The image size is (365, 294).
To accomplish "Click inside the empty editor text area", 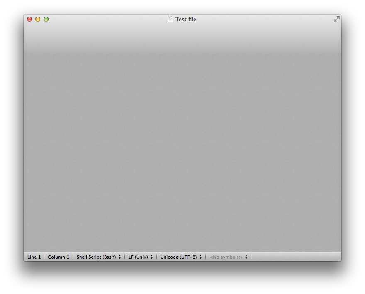I will click(x=182, y=137).
